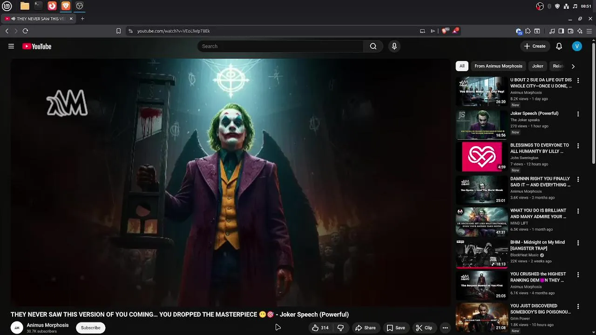Screen dimensions: 596x335
Task: Click 'Grim Power' channel name
Action: coord(520,319)
